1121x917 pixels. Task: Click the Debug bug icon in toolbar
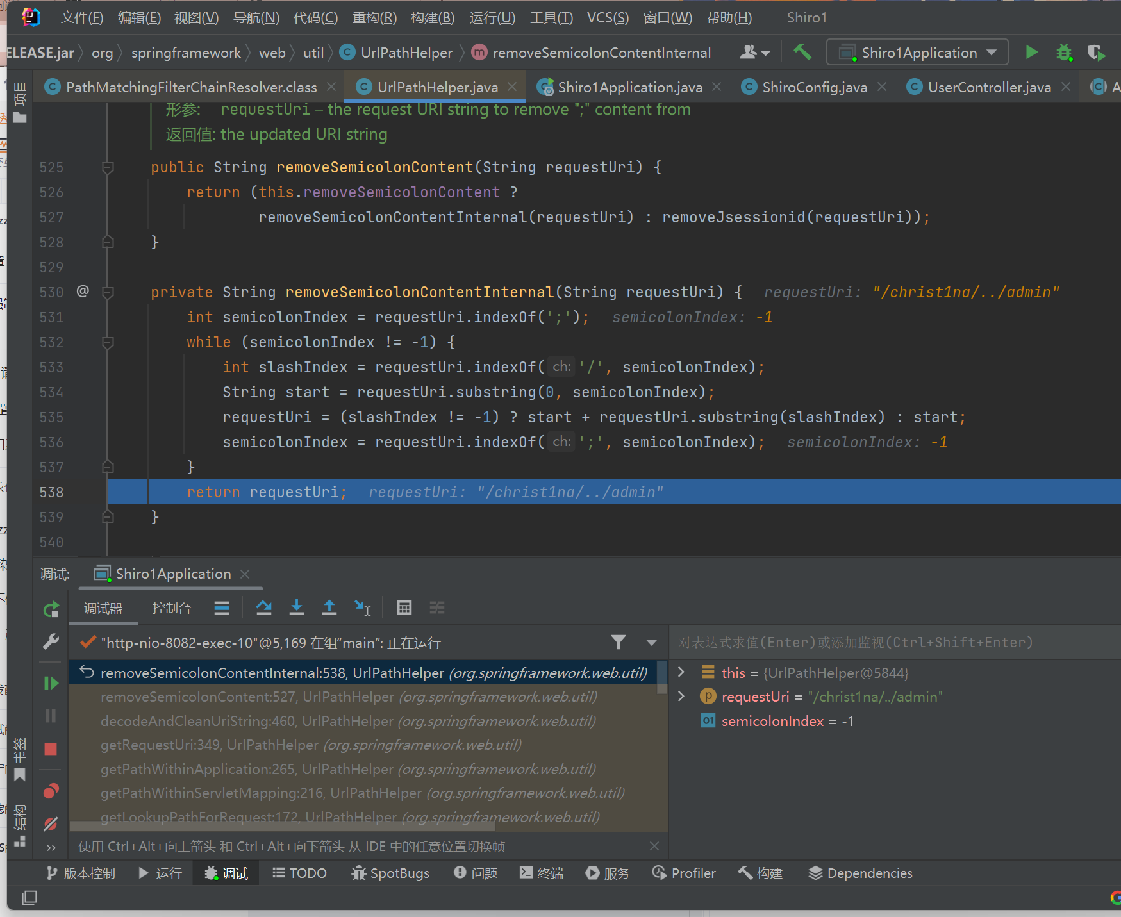[1064, 53]
